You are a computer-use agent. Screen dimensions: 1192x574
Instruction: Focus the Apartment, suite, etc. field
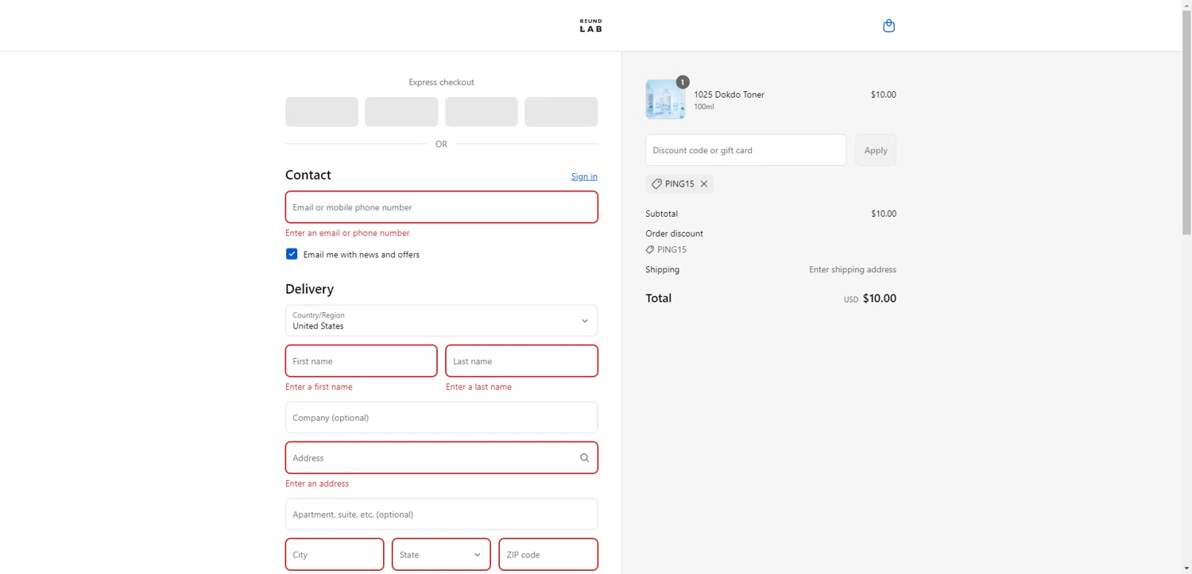(441, 514)
